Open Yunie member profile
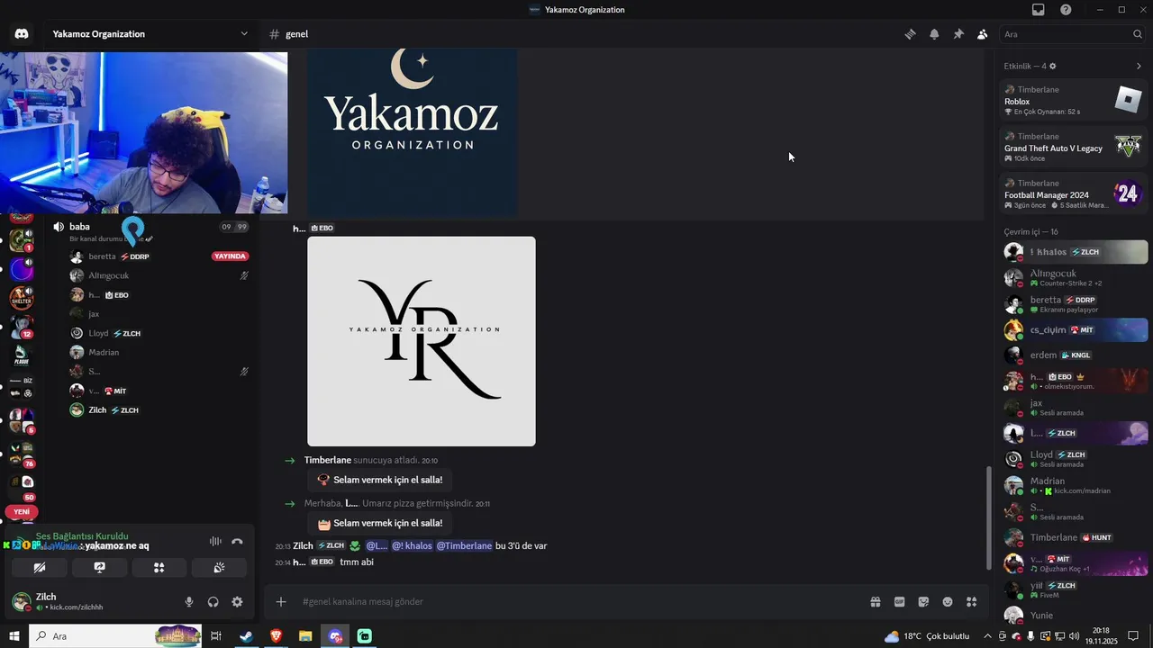Image resolution: width=1153 pixels, height=648 pixels. click(1074, 616)
